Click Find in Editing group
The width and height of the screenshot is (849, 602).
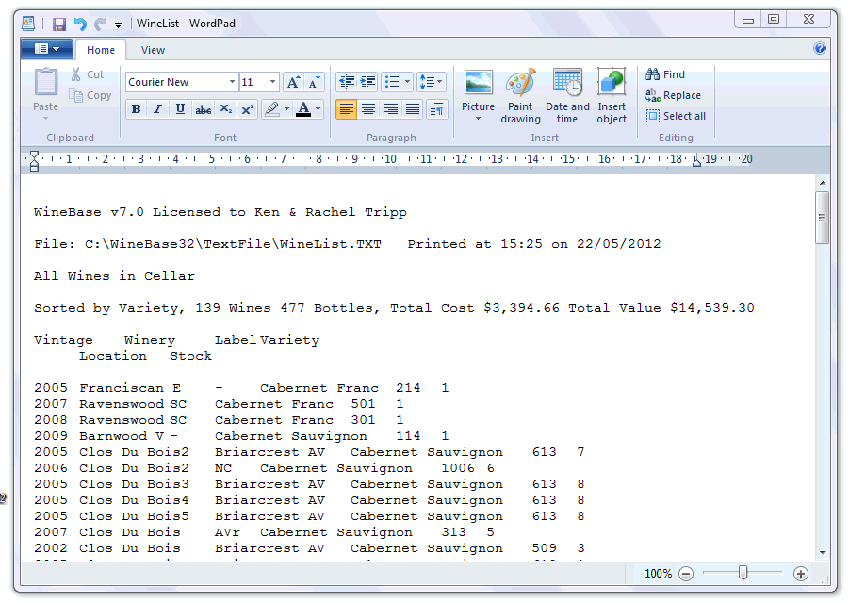click(665, 74)
